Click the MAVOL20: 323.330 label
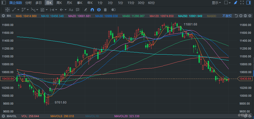 (x=127, y=116)
